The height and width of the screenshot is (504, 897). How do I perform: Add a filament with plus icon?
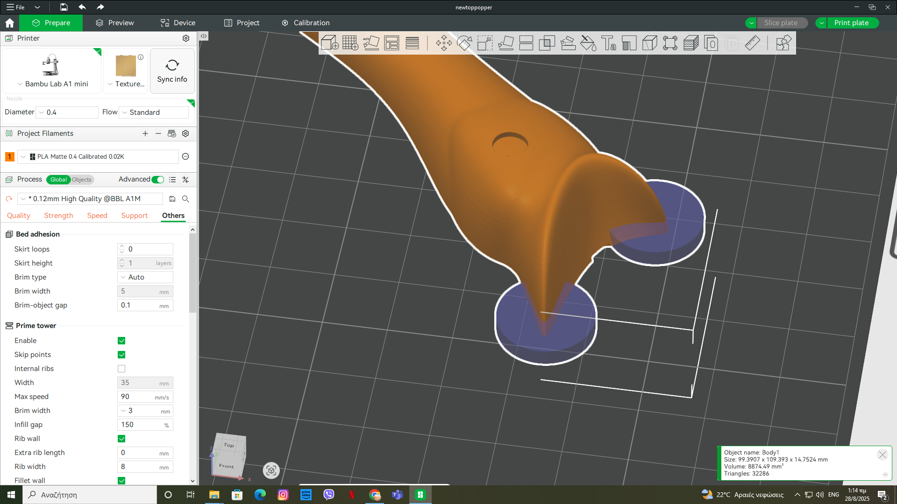[145, 133]
